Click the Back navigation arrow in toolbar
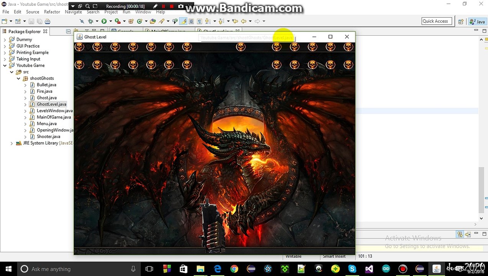Viewport: 488px width, 276px height. [244, 21]
